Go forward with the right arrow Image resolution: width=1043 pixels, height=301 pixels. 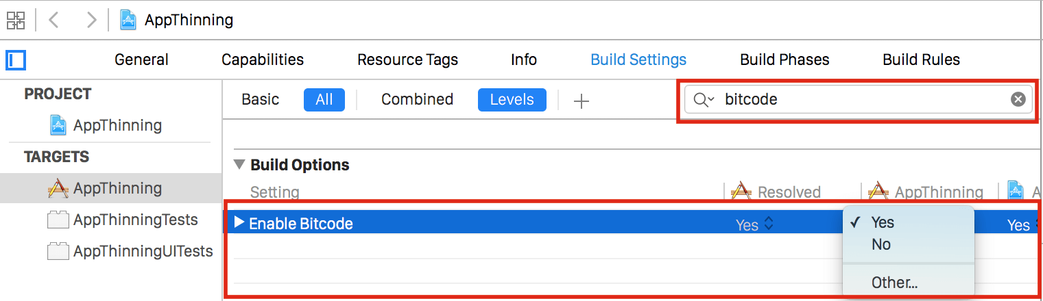click(91, 20)
